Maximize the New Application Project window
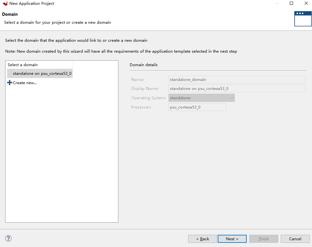 click(291, 4)
